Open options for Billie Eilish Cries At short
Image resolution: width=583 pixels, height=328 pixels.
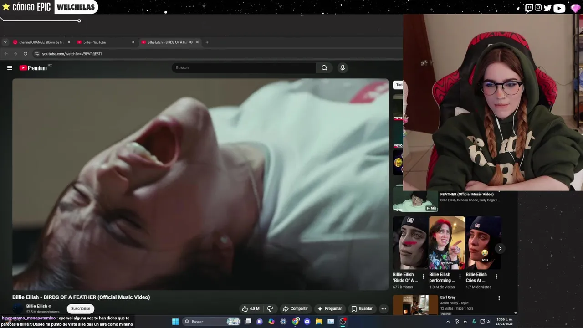(x=496, y=277)
